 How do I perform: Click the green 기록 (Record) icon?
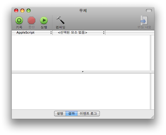[19, 20]
